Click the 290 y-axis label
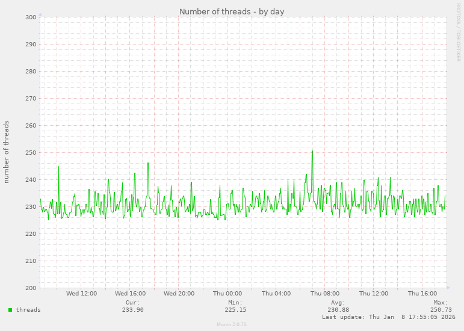This screenshot has height=331, width=464. pos(31,45)
